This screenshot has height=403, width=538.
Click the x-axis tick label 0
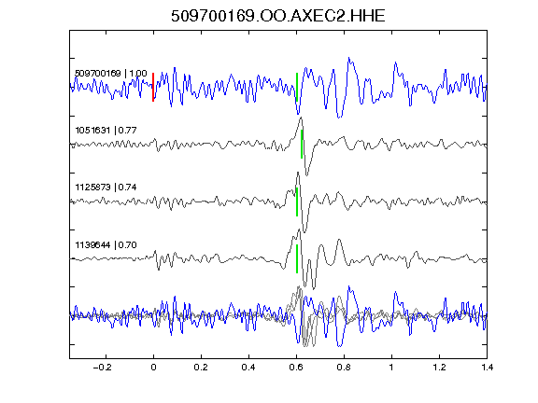[x=153, y=368]
